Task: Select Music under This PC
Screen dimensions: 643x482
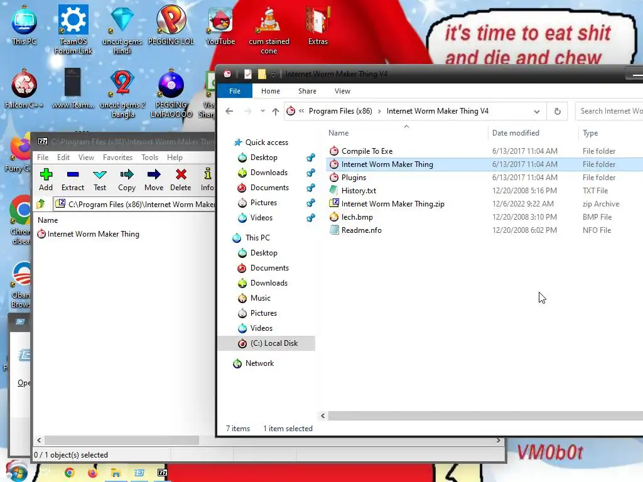Action: pos(261,298)
